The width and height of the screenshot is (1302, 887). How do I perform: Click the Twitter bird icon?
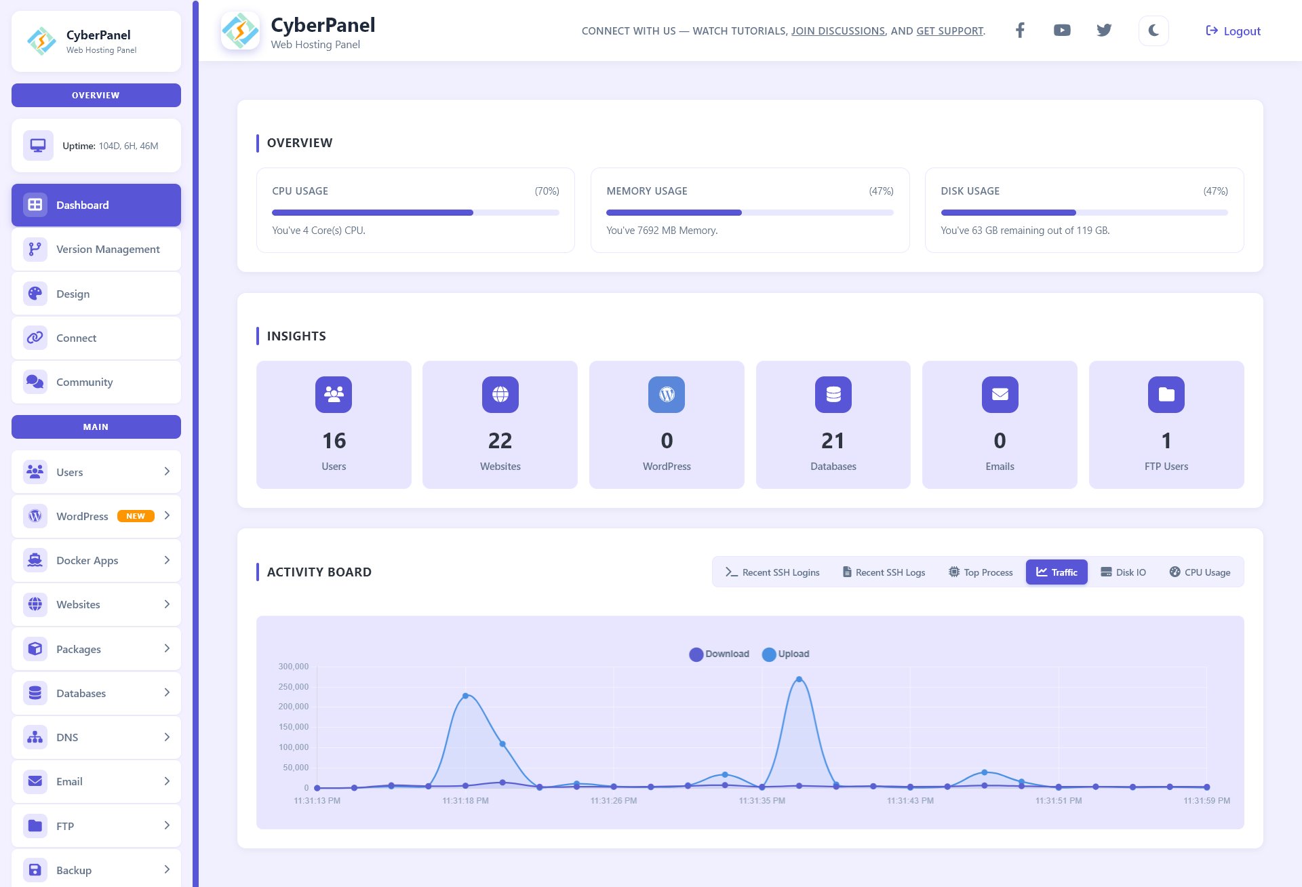(x=1104, y=31)
